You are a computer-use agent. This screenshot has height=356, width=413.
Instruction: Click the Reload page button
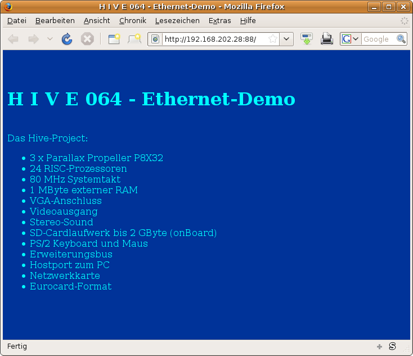coord(66,39)
